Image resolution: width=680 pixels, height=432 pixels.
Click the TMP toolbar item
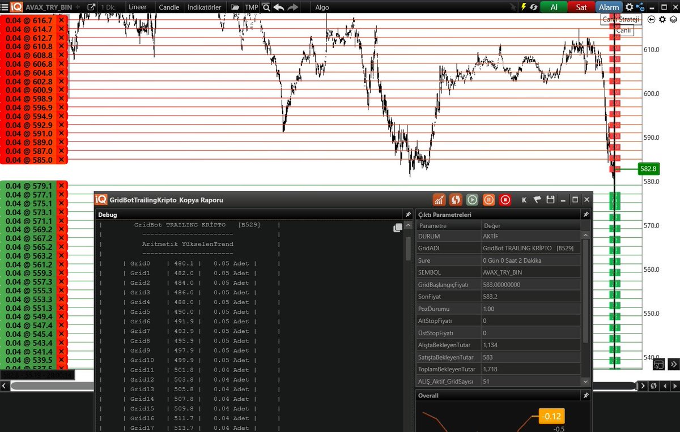(251, 7)
